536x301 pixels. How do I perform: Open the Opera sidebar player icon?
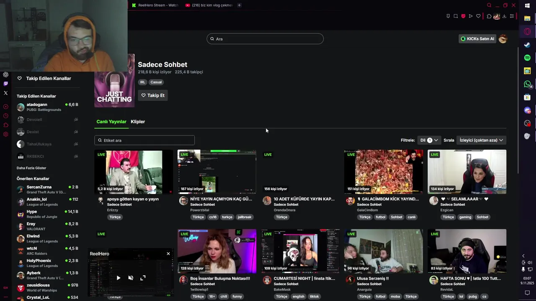click(x=6, y=107)
